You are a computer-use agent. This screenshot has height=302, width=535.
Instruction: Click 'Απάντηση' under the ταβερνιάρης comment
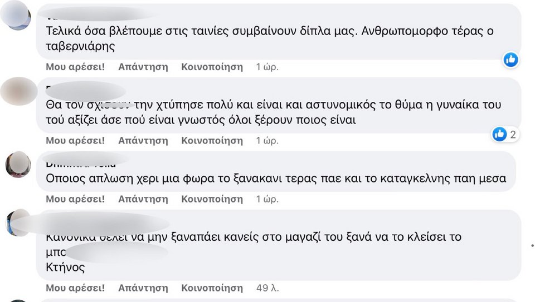coord(143,67)
